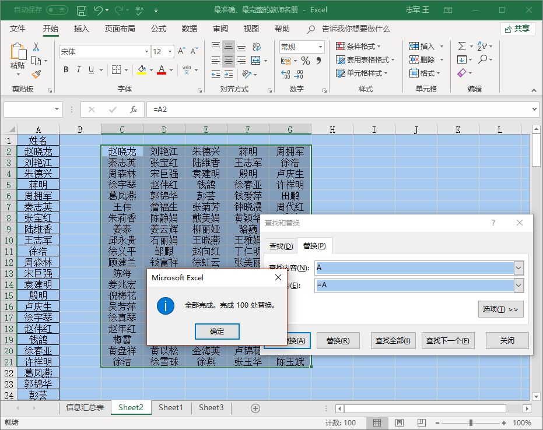Toggle the 自动保存 AutoSave switch
The image size is (543, 430).
[x=57, y=10]
